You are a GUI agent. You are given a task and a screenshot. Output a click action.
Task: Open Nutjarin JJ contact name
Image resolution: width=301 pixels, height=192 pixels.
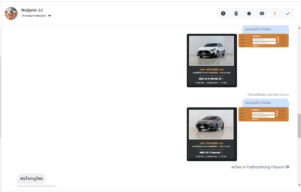[x=32, y=10]
